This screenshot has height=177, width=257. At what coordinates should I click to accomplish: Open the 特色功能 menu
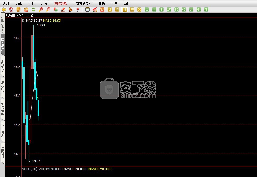(60, 3)
